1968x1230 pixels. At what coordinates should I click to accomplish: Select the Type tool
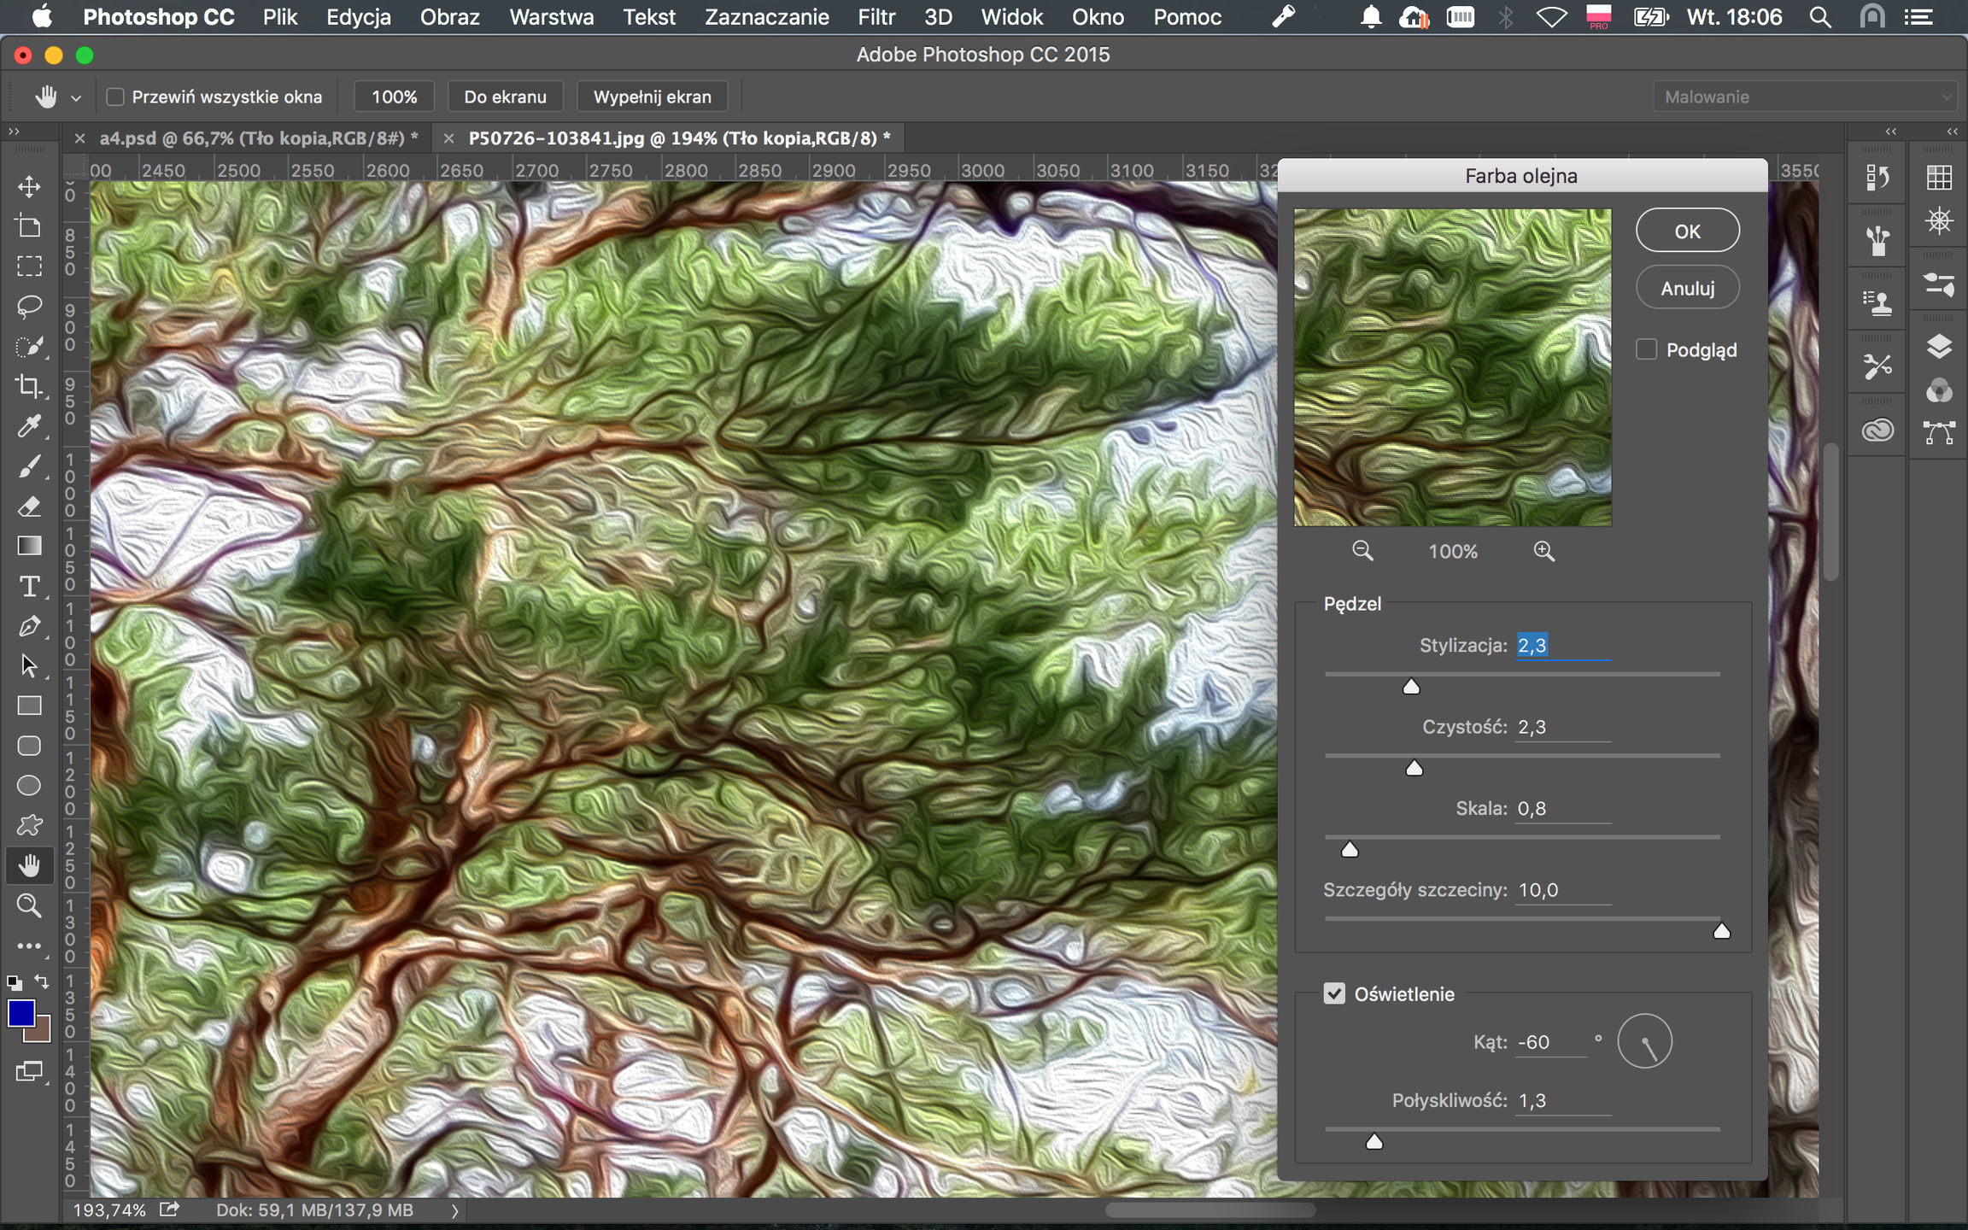(x=29, y=587)
